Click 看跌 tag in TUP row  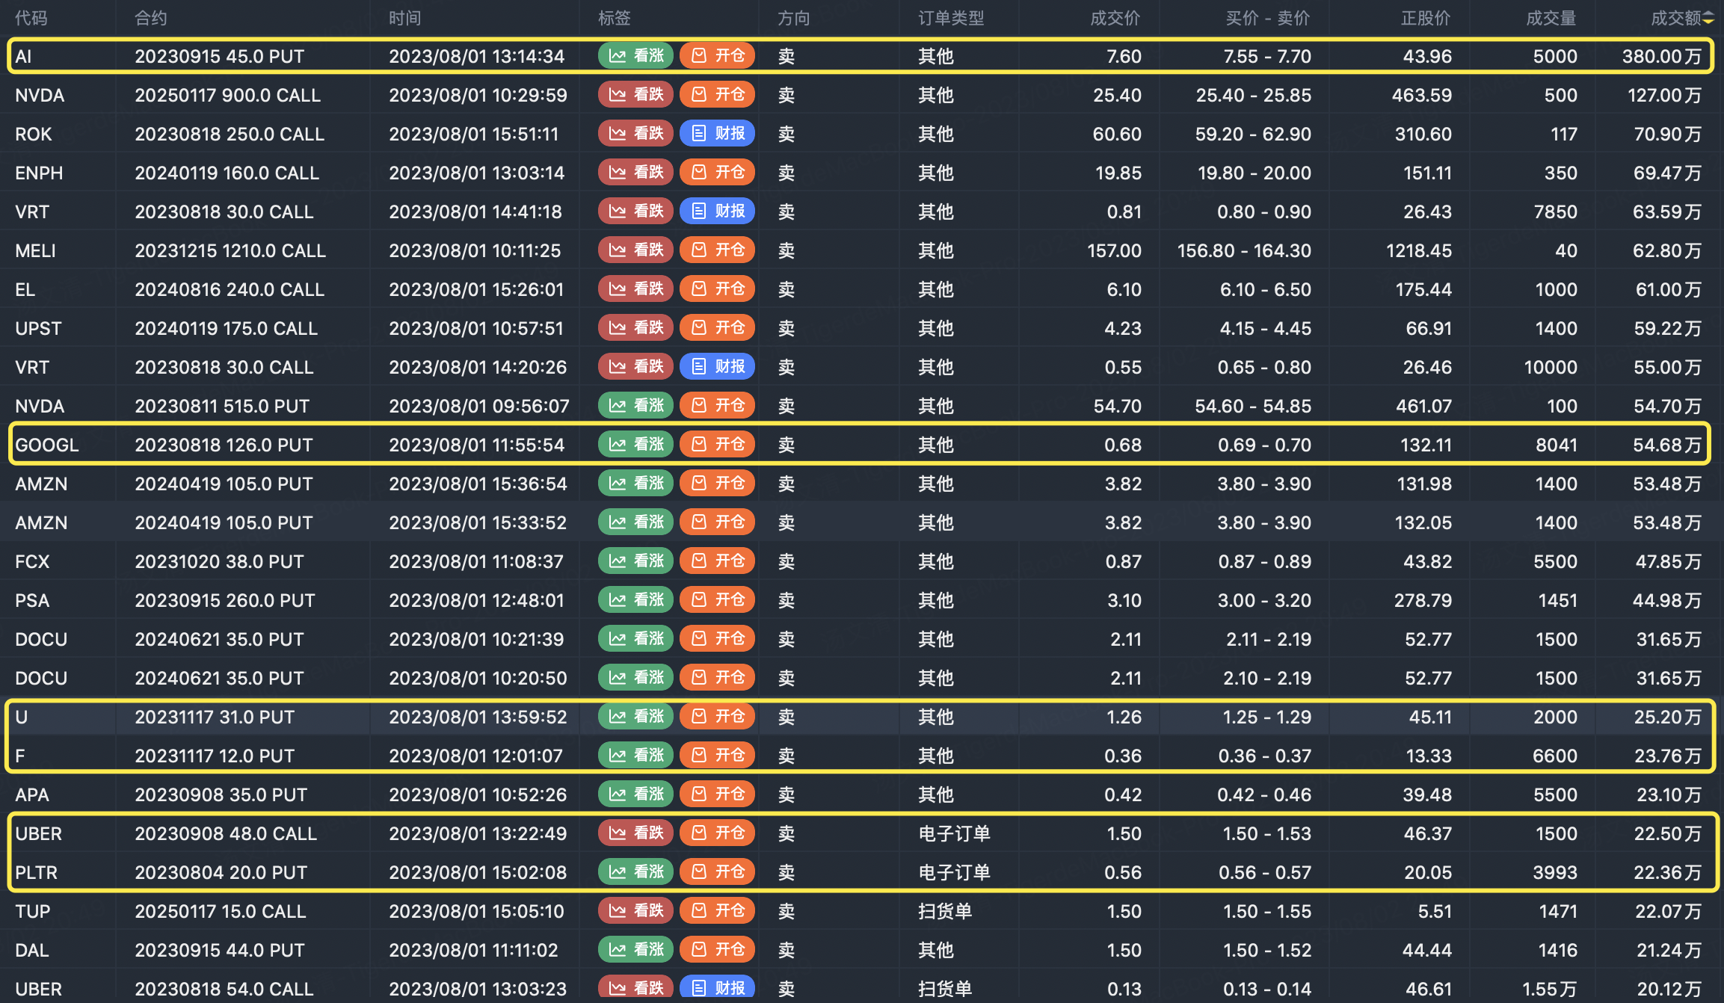point(635,911)
